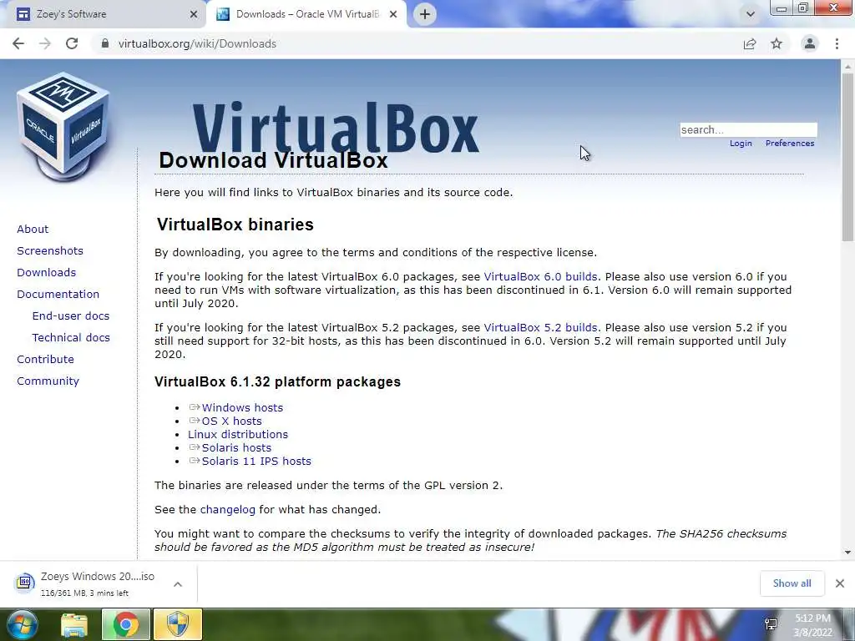This screenshot has width=855, height=641.
Task: Click the ISO file icon in the downloads bar
Action: tap(24, 583)
